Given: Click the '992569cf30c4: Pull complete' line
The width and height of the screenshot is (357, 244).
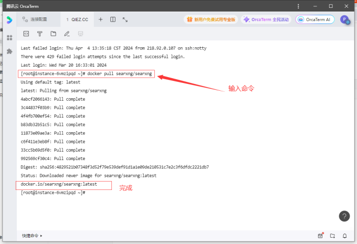Looking at the screenshot, I should coord(53,158).
